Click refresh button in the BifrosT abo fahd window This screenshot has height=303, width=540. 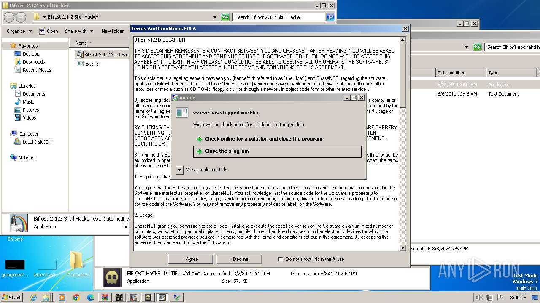tap(477, 47)
